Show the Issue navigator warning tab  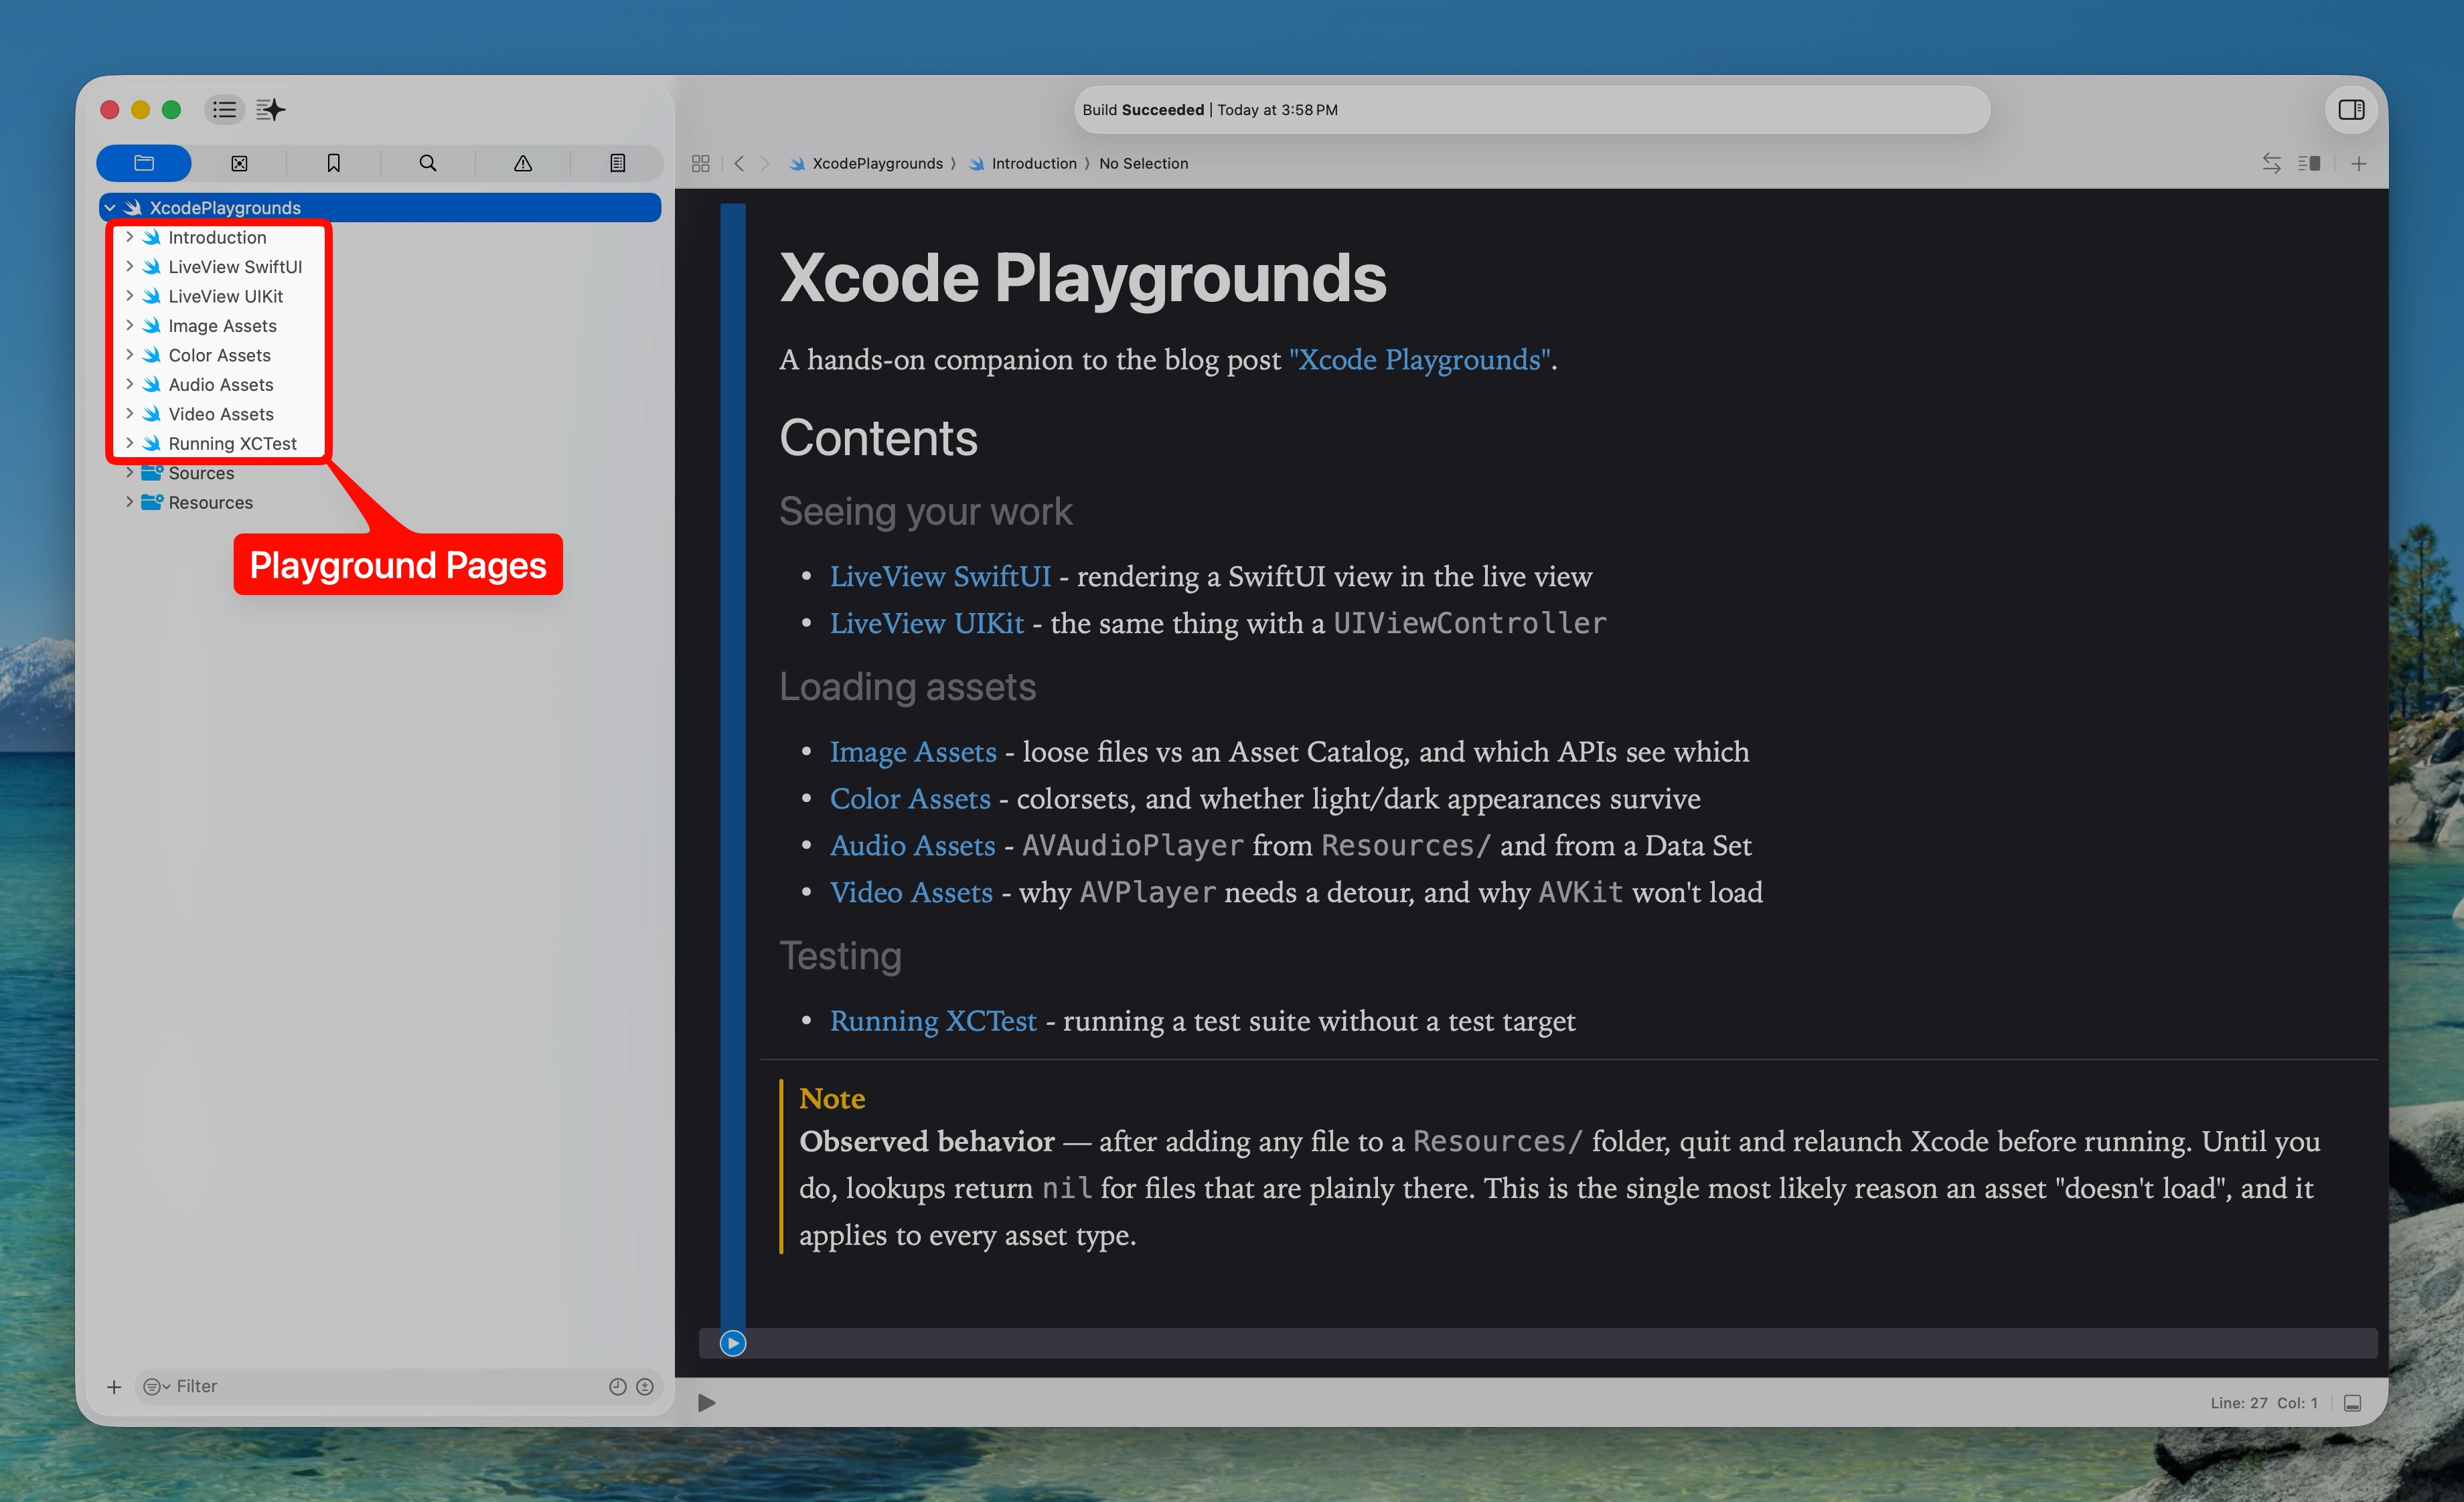pos(523,163)
